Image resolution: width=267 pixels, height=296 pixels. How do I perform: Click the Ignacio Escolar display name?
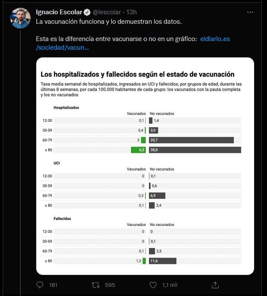59,12
